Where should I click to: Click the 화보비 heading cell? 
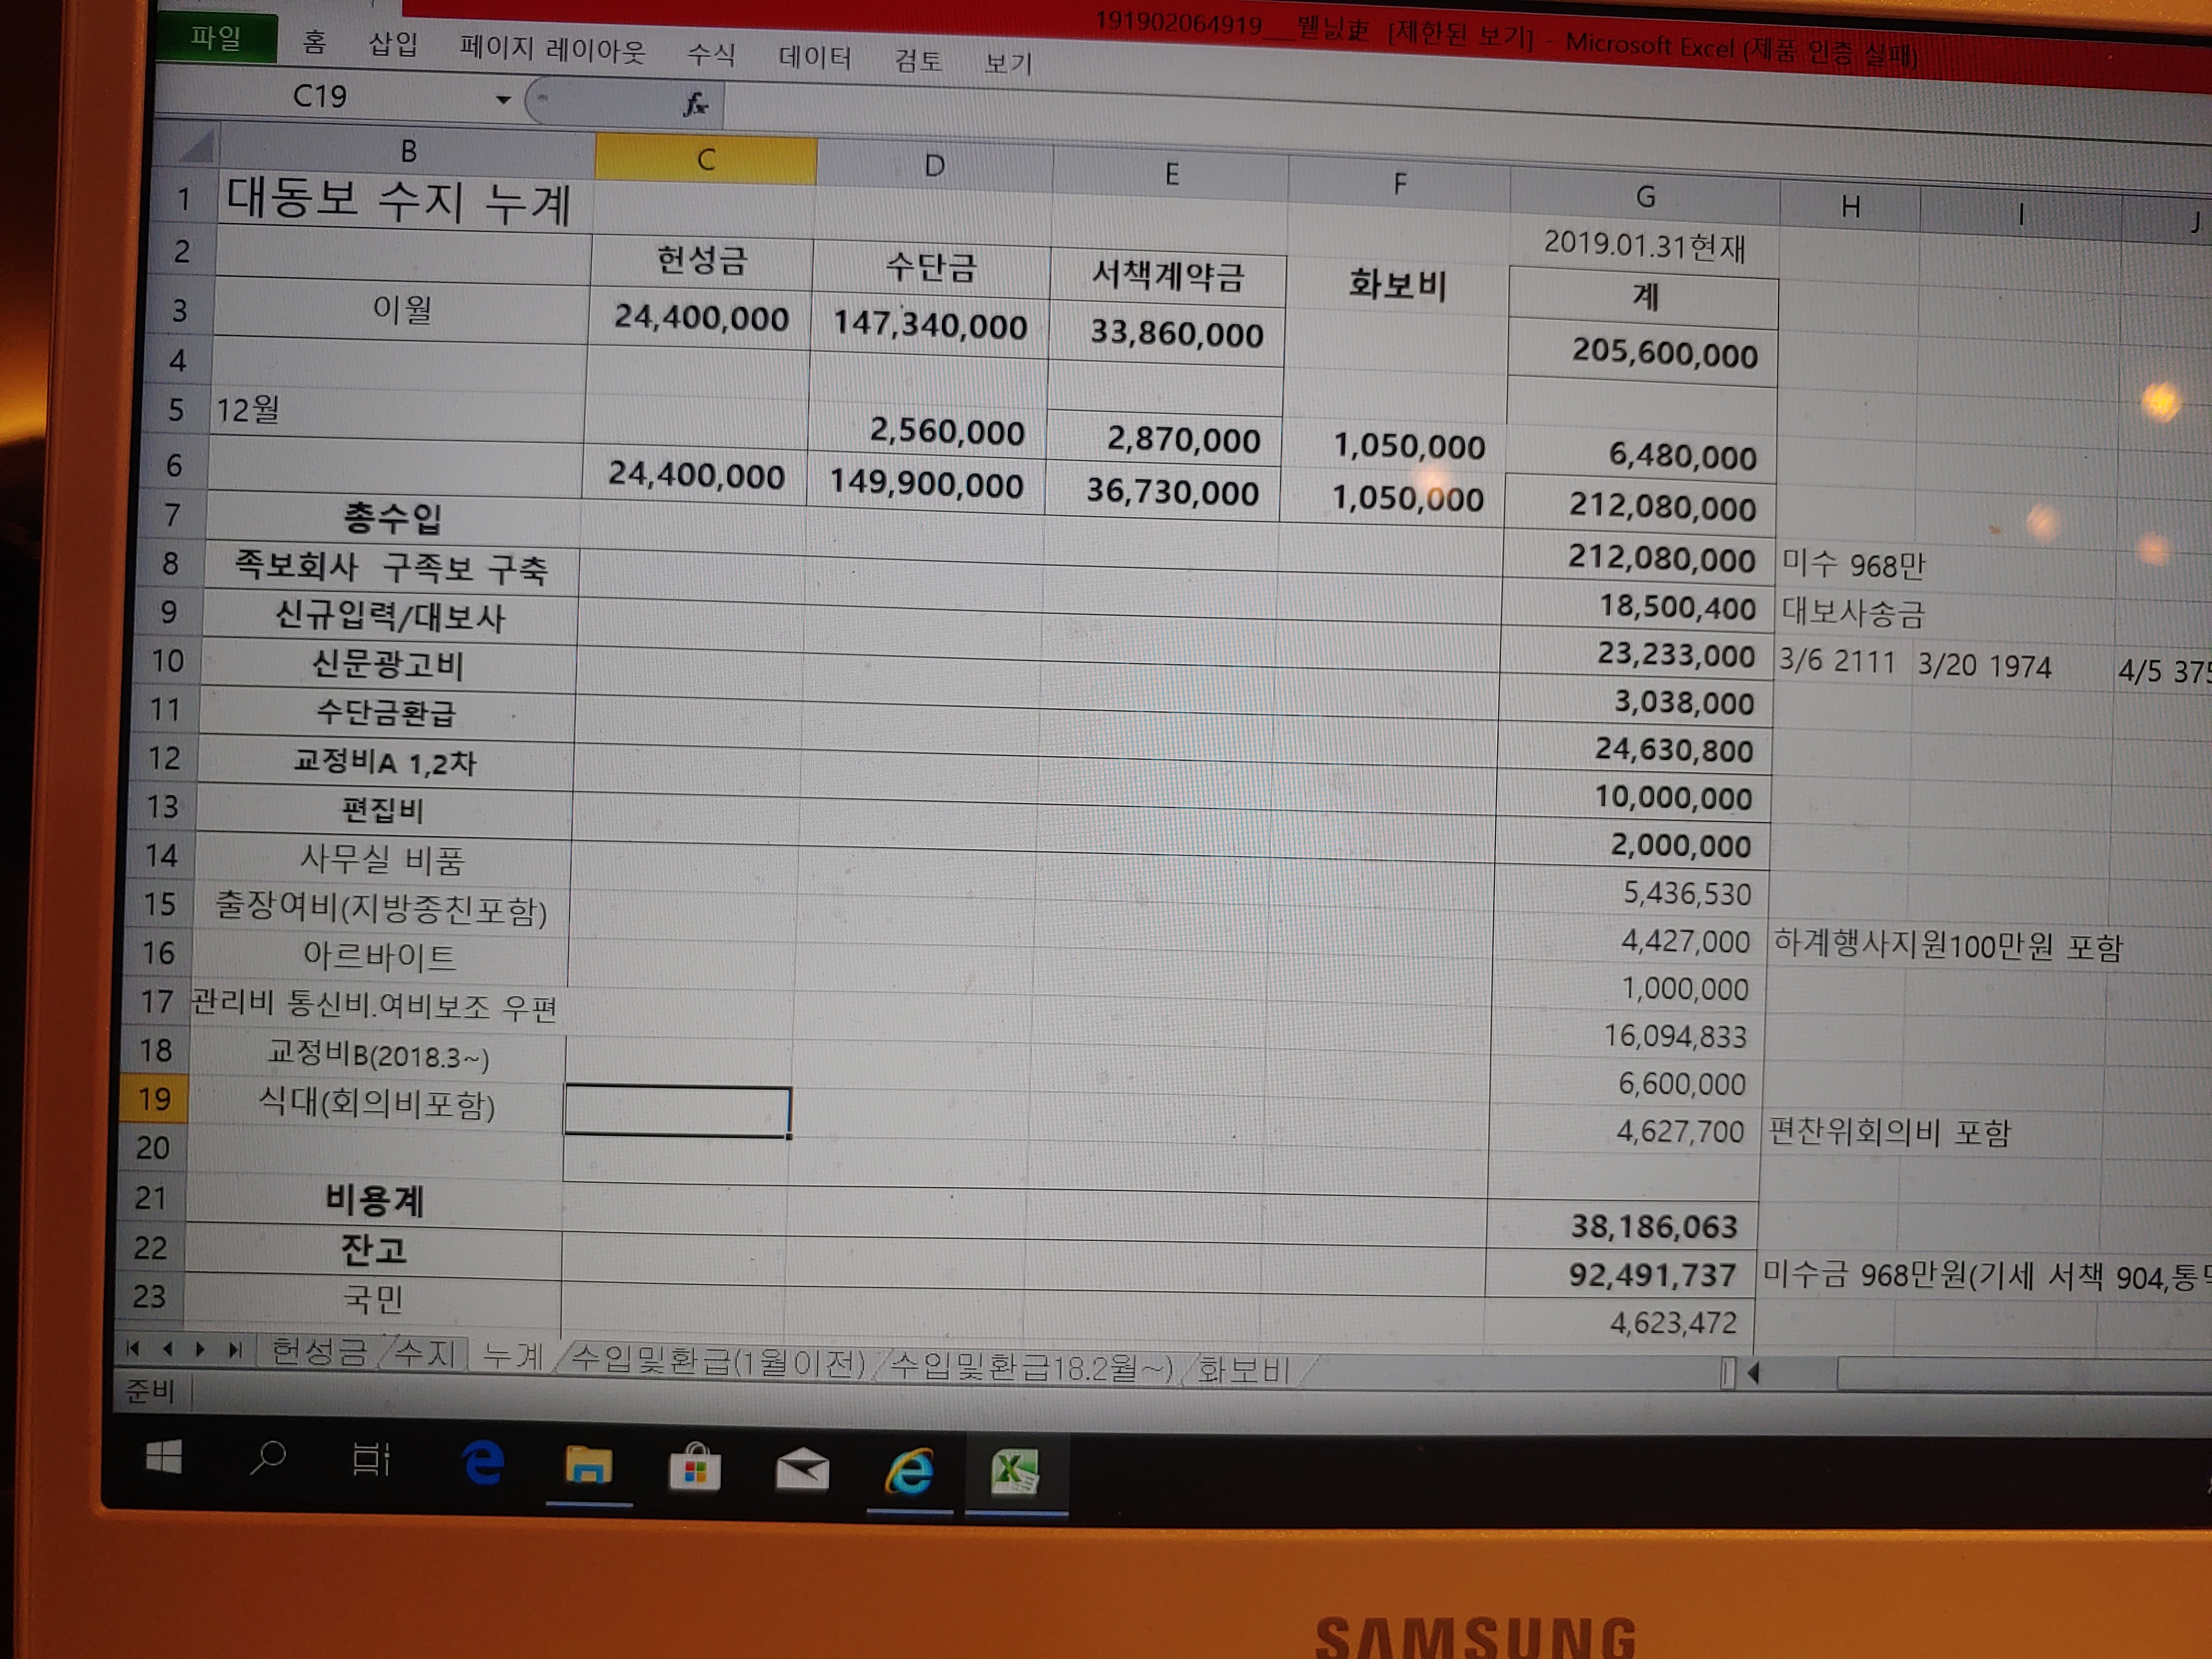point(1397,285)
